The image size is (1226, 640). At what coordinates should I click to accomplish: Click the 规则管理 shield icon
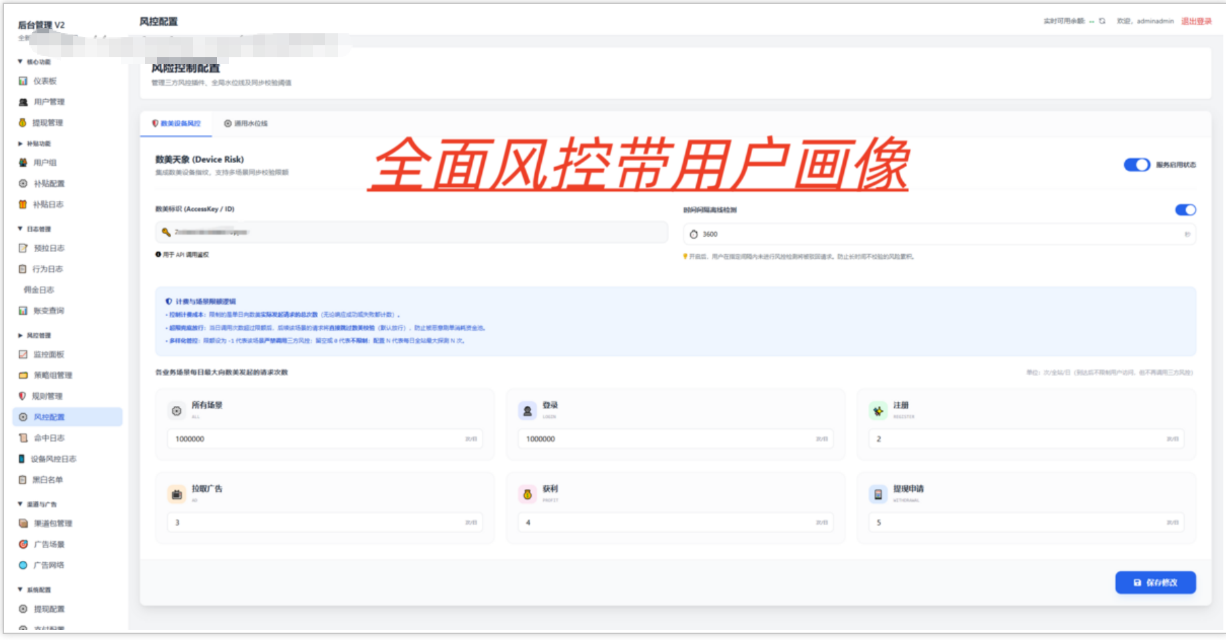pos(23,396)
